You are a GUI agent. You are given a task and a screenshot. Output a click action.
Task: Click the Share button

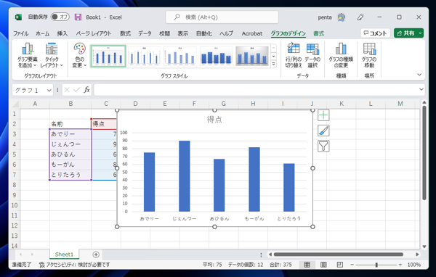click(x=405, y=33)
